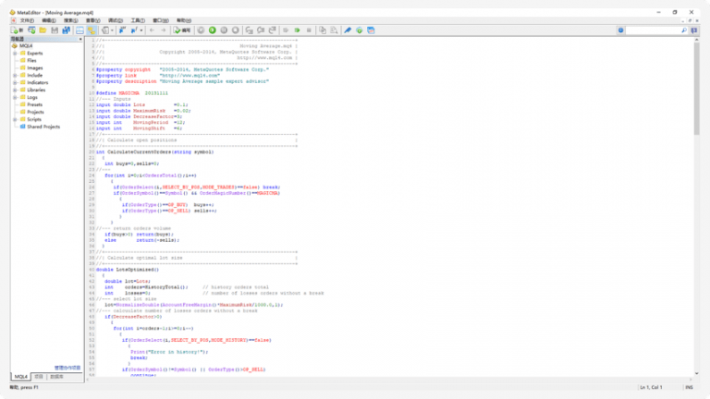Close the Navigator panel
The width and height of the screenshot is (710, 399).
(x=82, y=40)
